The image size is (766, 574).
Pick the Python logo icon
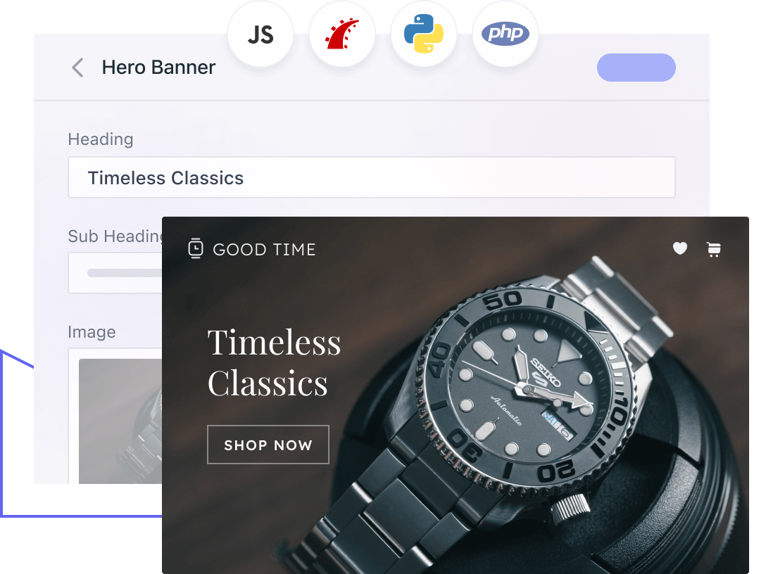424,34
